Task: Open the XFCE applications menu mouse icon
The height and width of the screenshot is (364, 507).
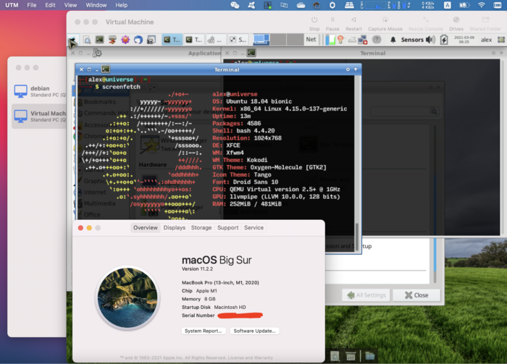Action: click(72, 41)
